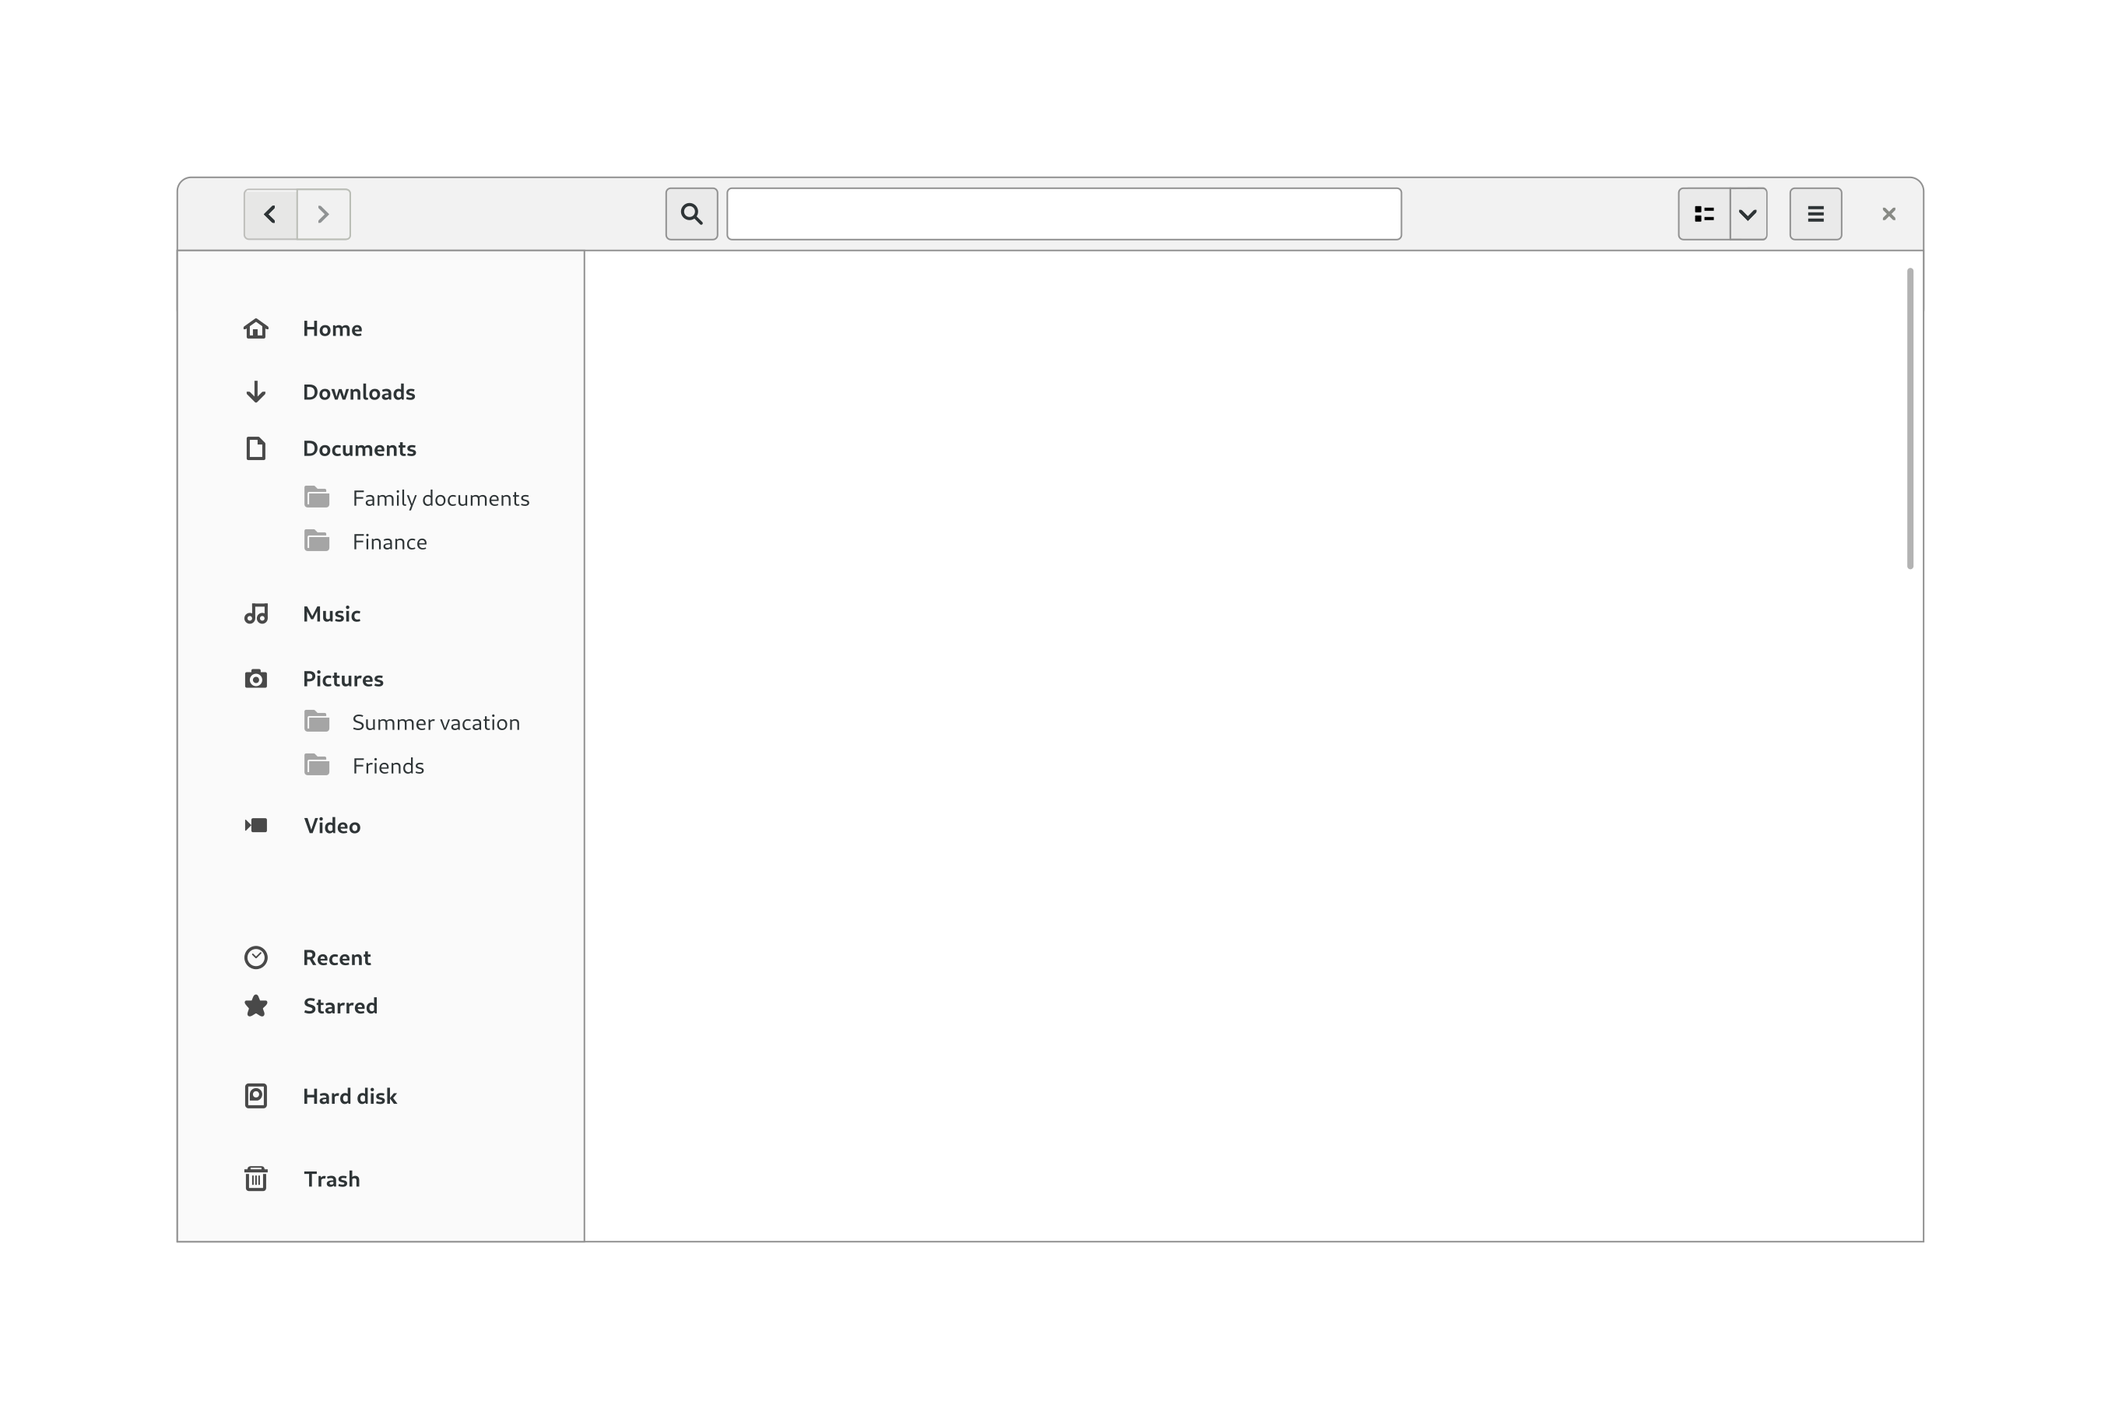The height and width of the screenshot is (1419, 2101).
Task: Go back with the left arrow button
Action: tap(270, 214)
